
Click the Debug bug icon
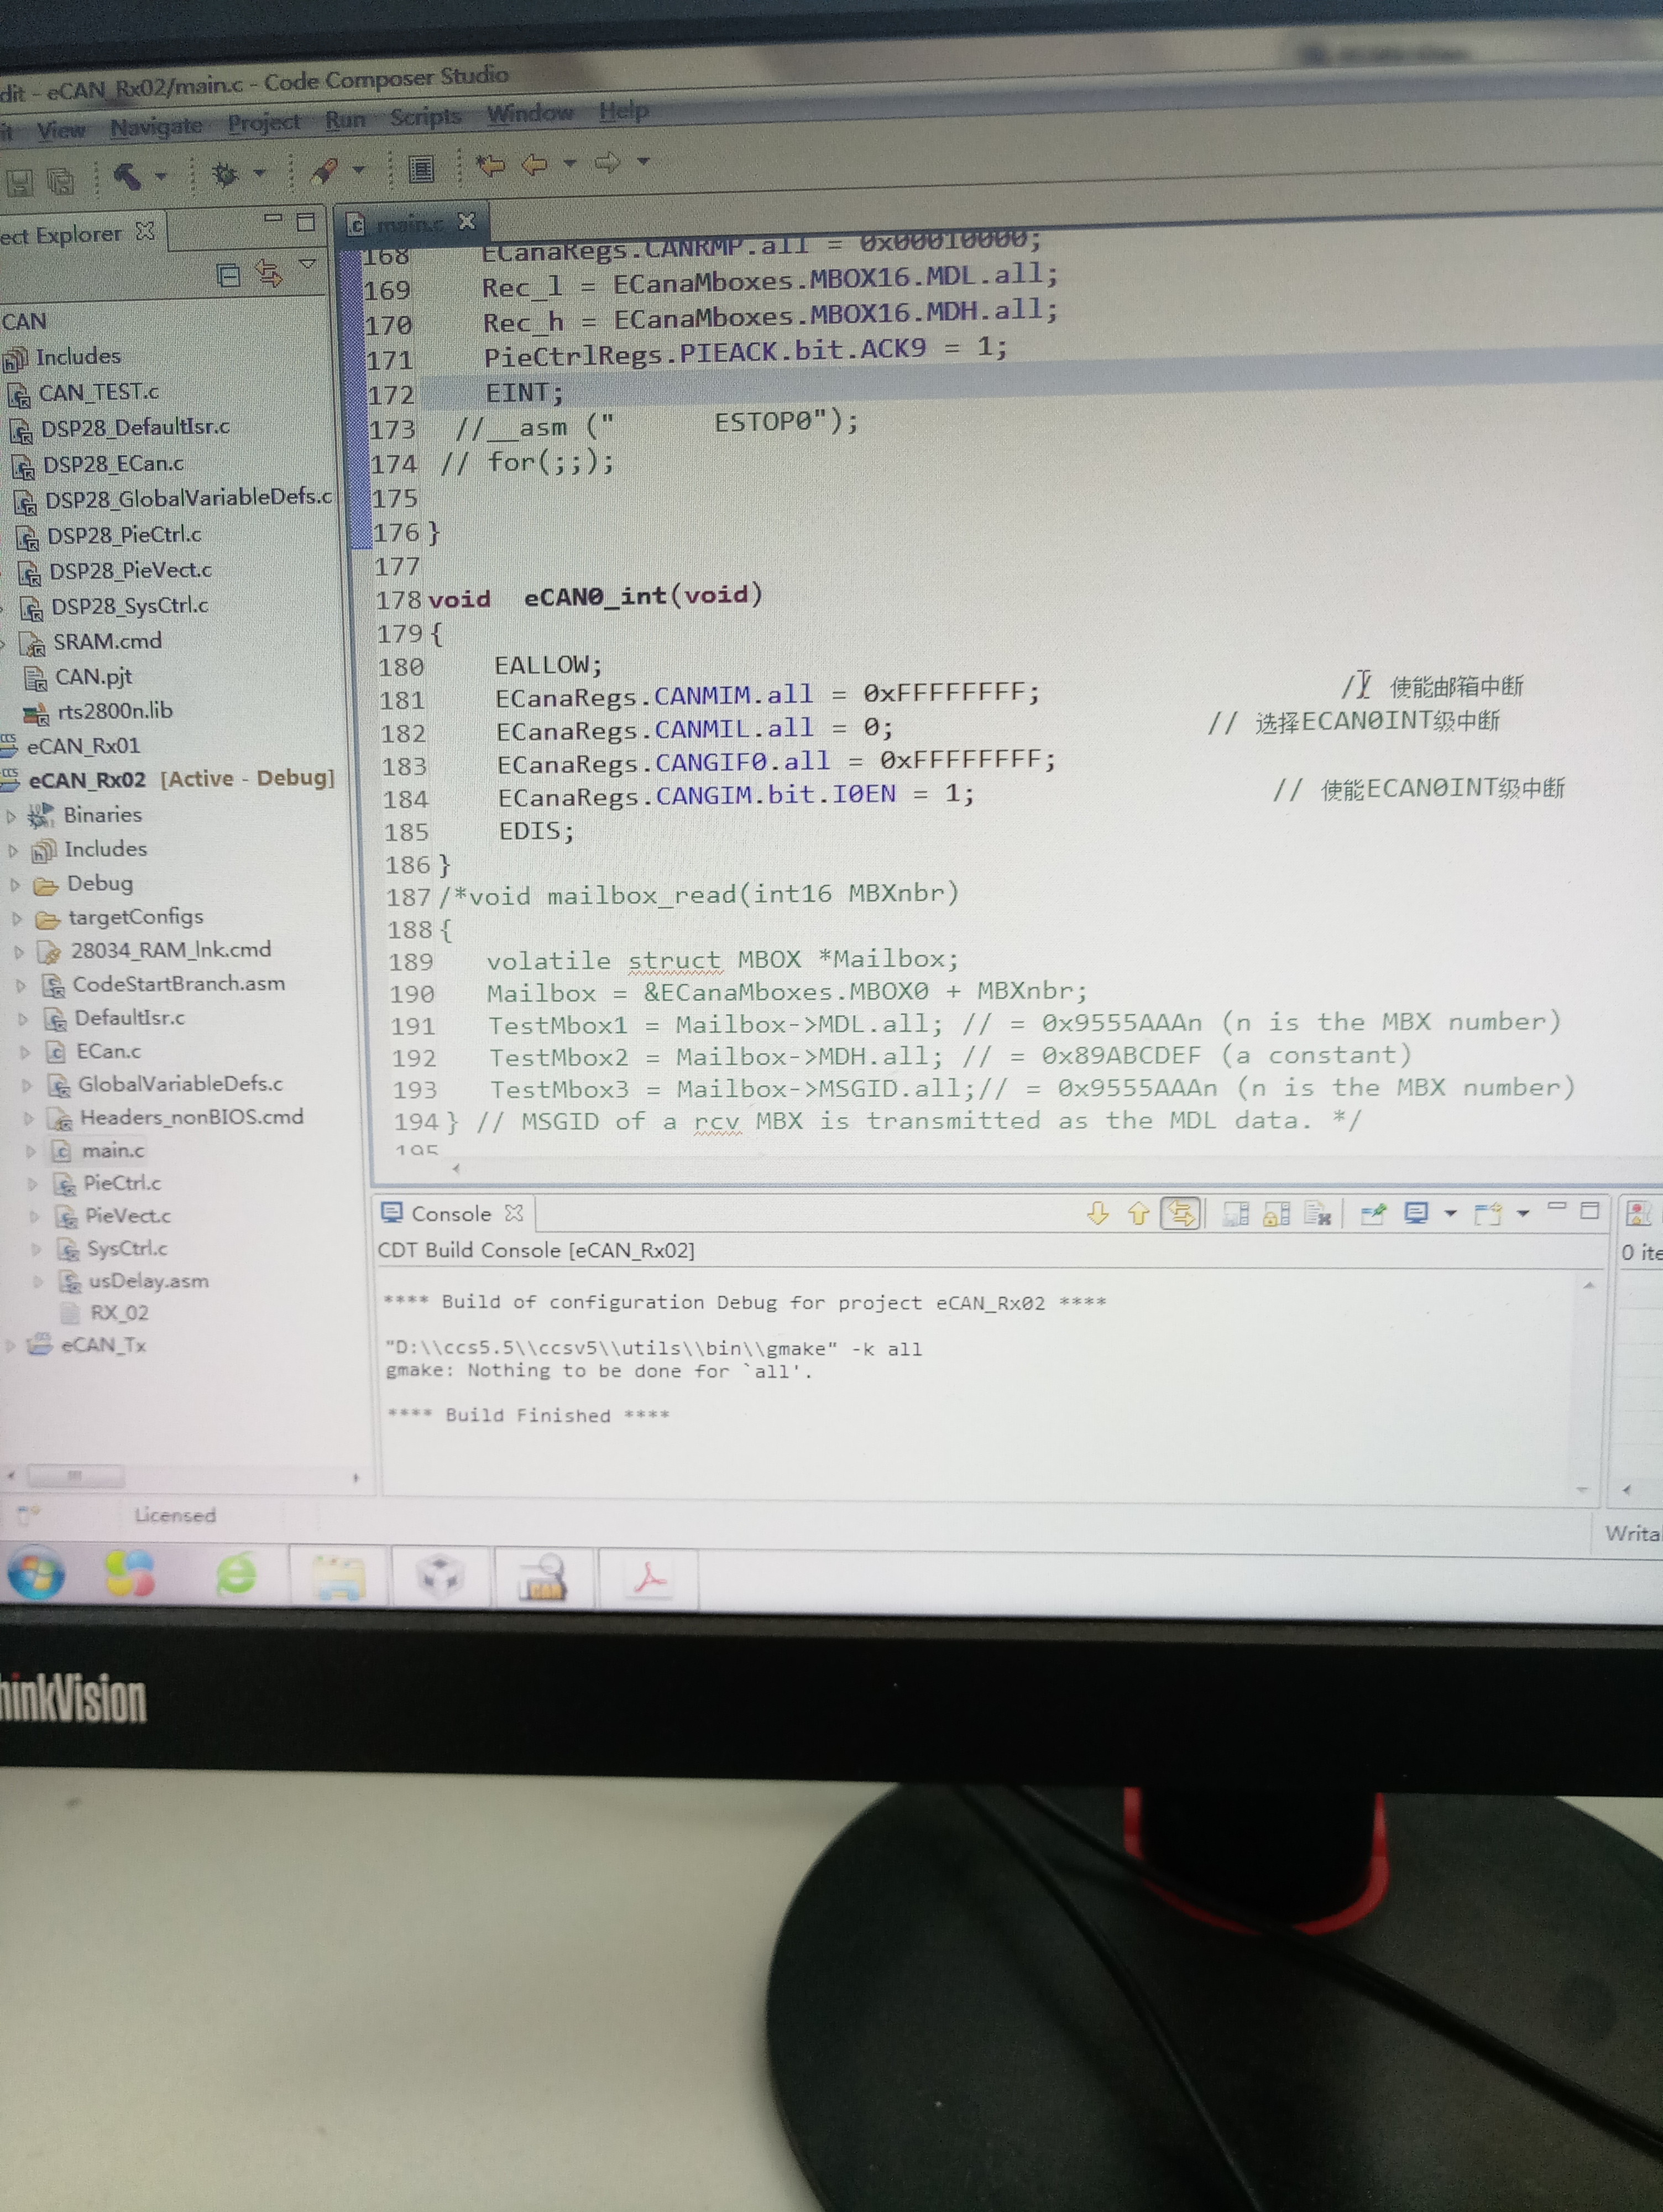pos(225,174)
